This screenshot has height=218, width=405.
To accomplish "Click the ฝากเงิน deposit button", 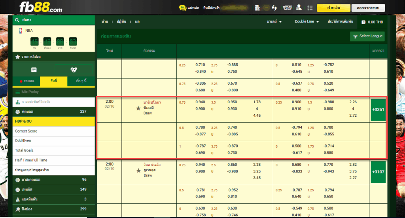I will (x=333, y=8).
